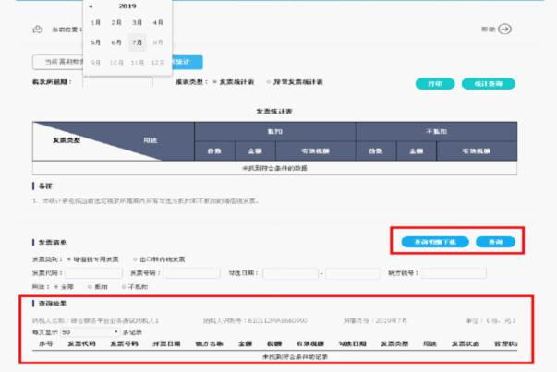557x372 pixels.
Task: Click the home icon beside 当前位置
Action: 38,30
